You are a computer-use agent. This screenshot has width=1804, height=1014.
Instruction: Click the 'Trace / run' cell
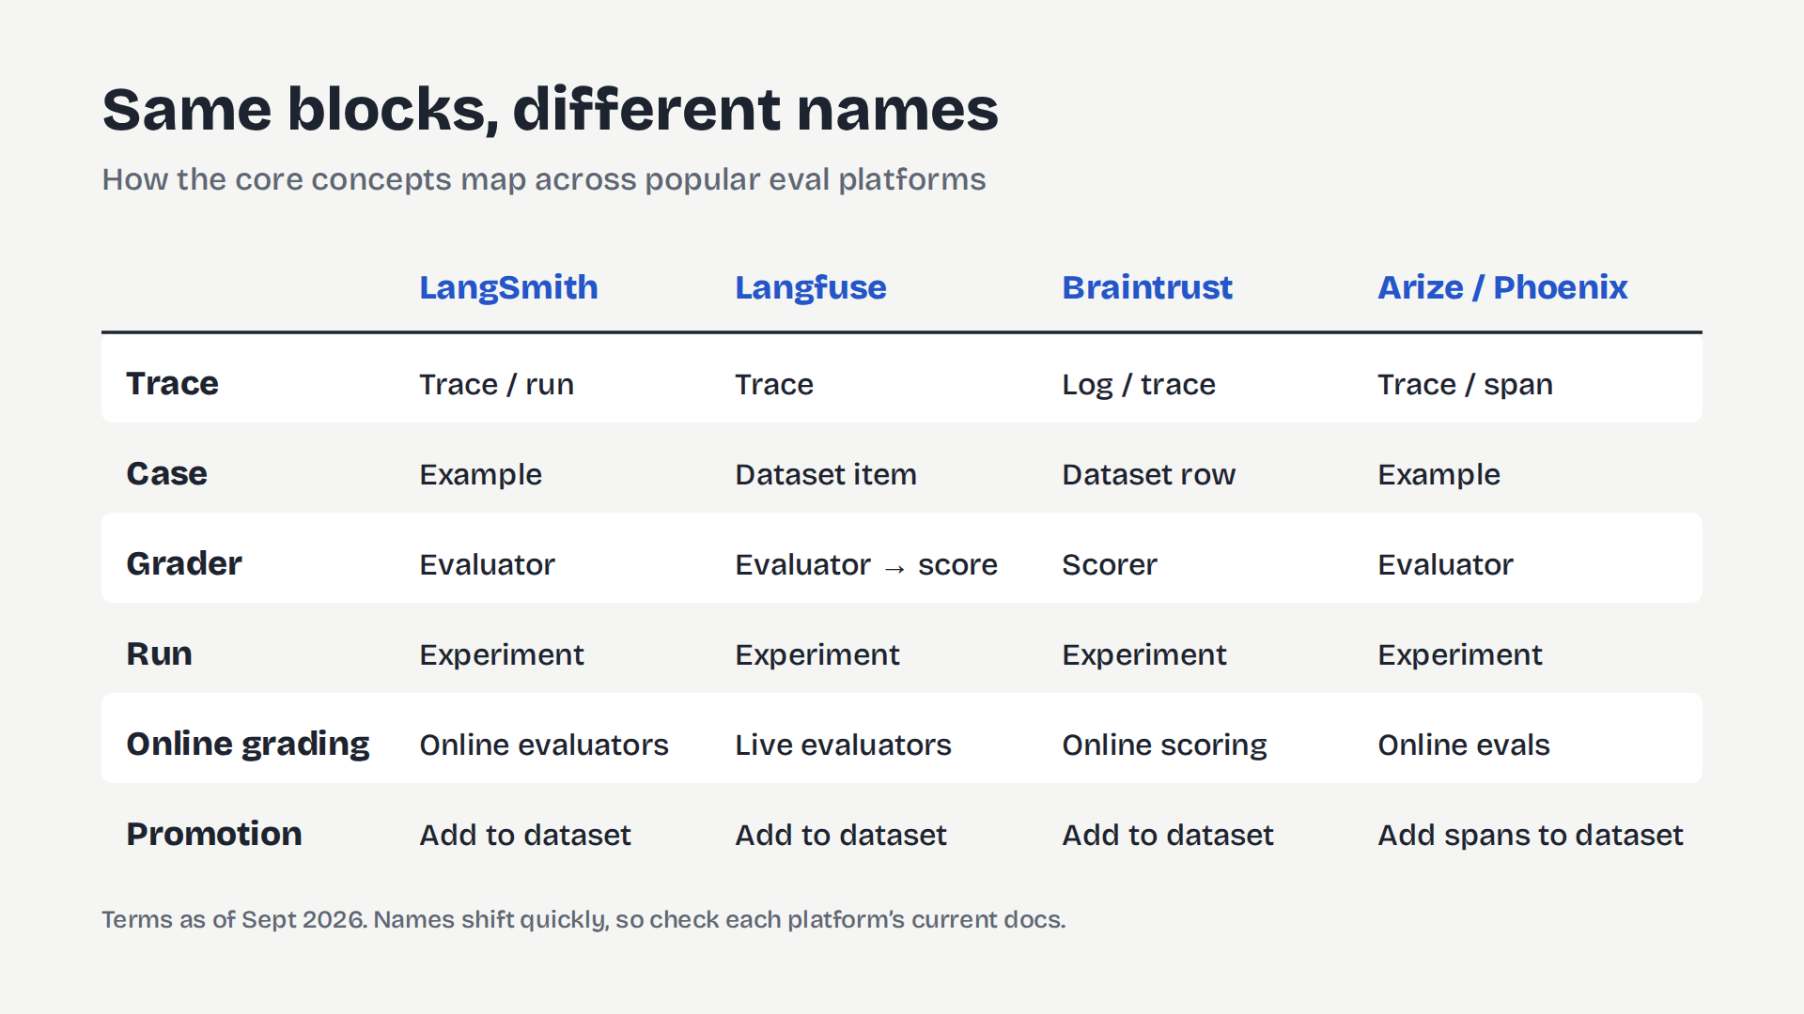[x=496, y=384]
